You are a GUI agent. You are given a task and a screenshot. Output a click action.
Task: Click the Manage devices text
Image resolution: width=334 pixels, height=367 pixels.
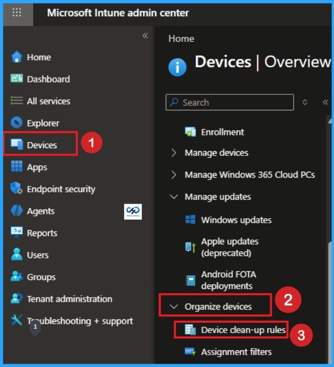click(x=216, y=153)
